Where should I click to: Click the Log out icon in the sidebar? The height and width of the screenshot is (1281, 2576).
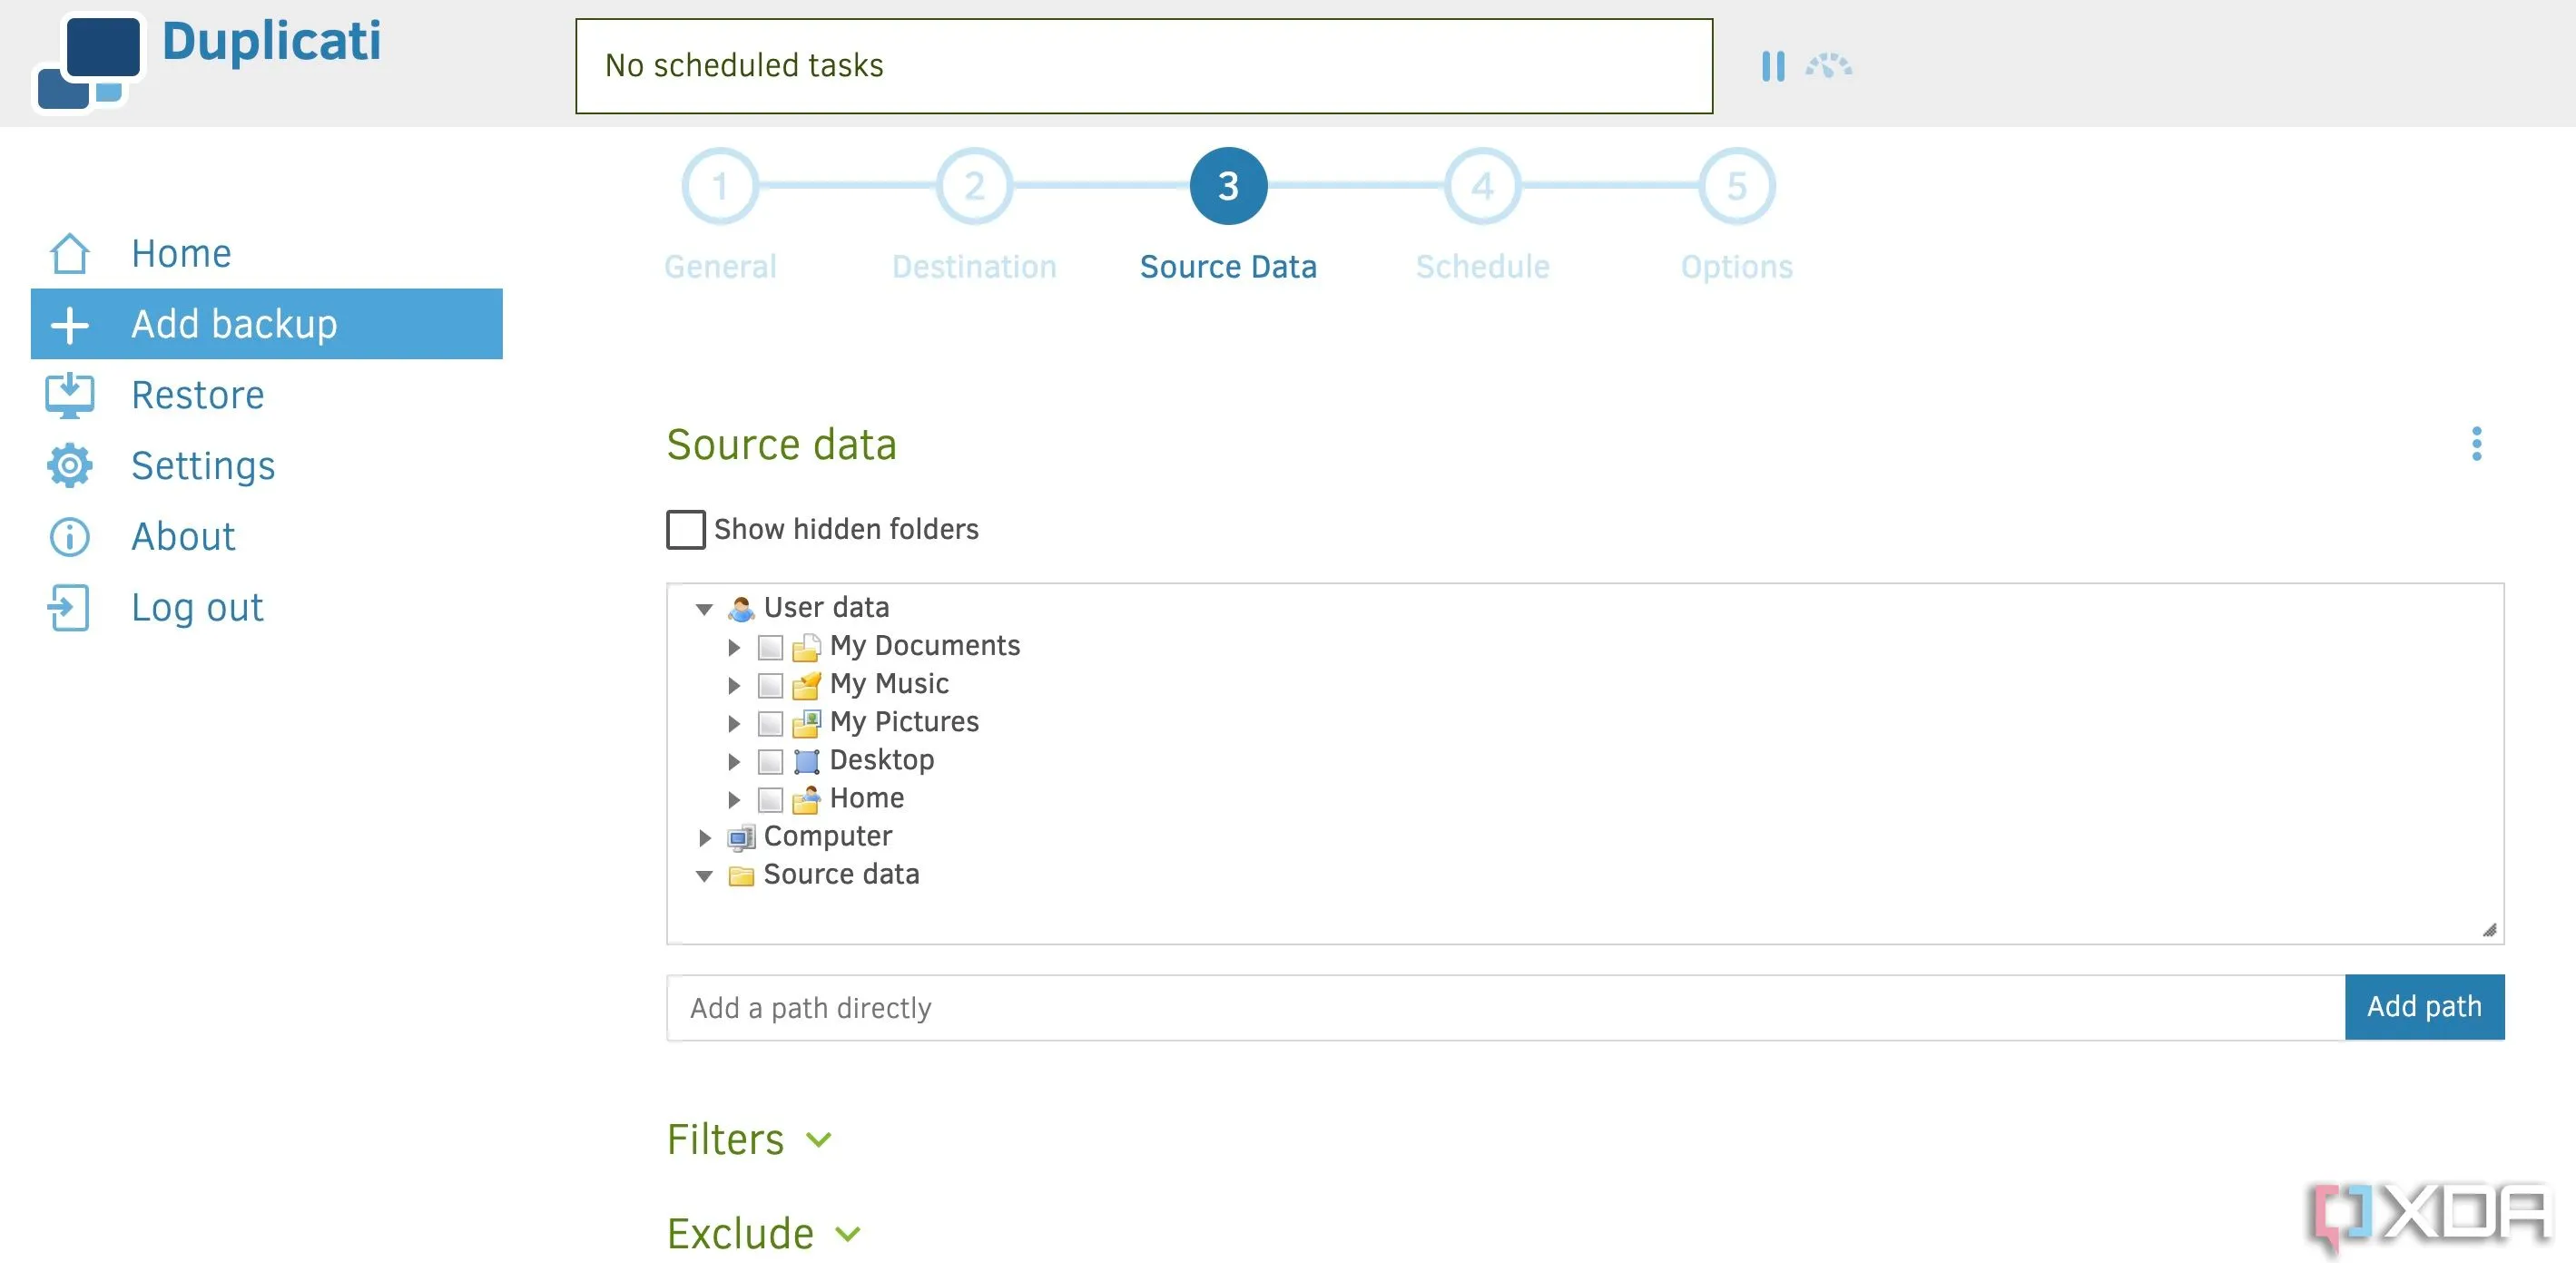point(69,608)
